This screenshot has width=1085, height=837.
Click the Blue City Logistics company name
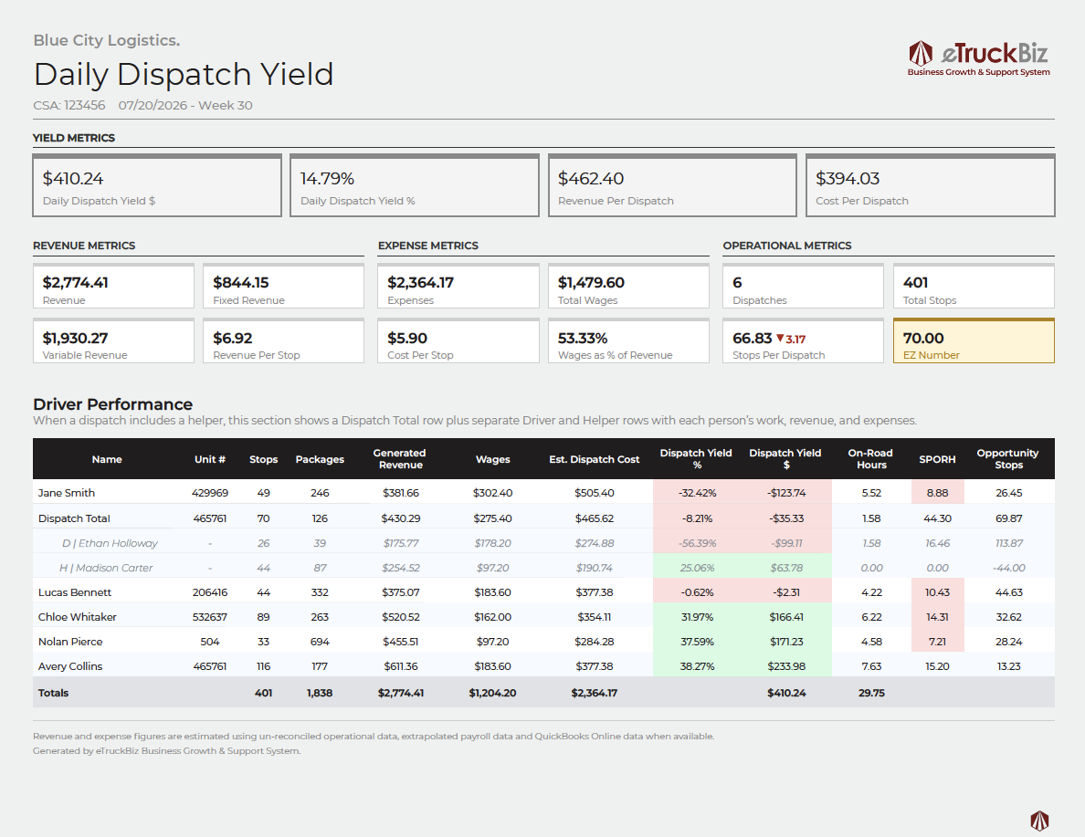(107, 40)
